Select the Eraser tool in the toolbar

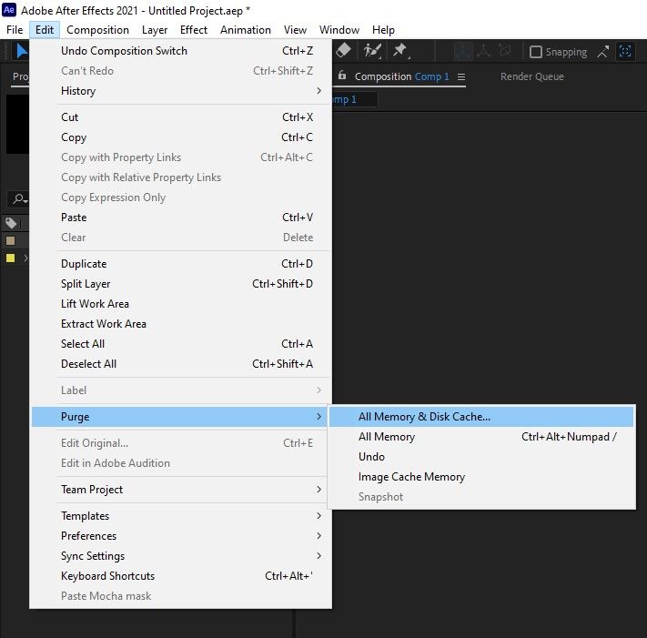coord(343,51)
